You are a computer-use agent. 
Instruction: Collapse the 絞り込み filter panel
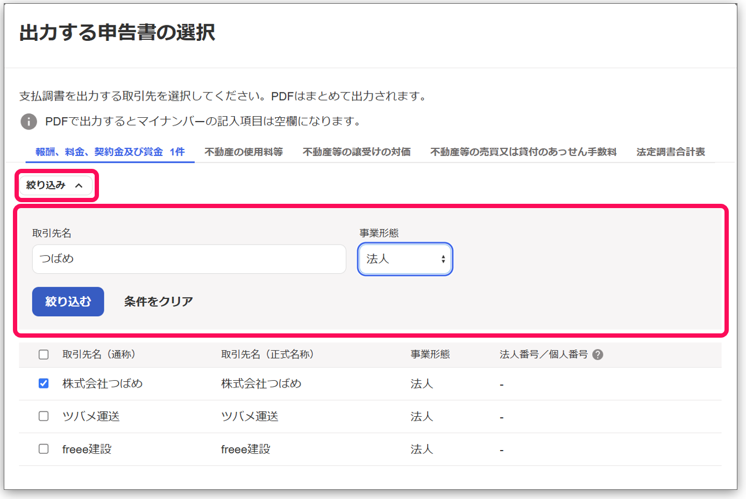55,186
